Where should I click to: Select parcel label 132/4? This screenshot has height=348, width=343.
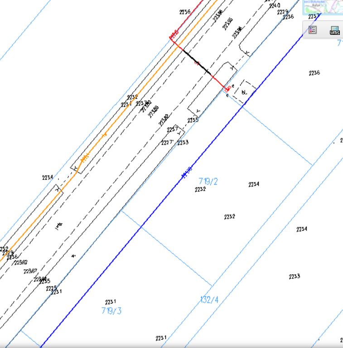[209, 300]
